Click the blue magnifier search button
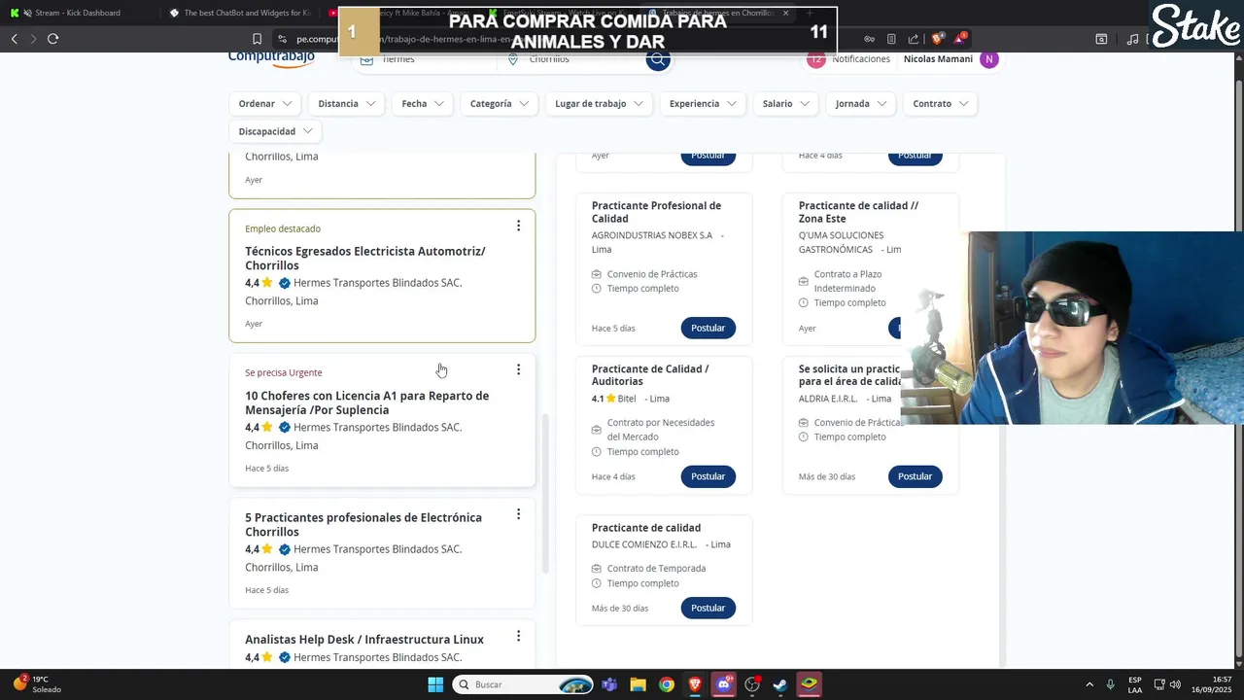The height and width of the screenshot is (700, 1244). click(658, 59)
